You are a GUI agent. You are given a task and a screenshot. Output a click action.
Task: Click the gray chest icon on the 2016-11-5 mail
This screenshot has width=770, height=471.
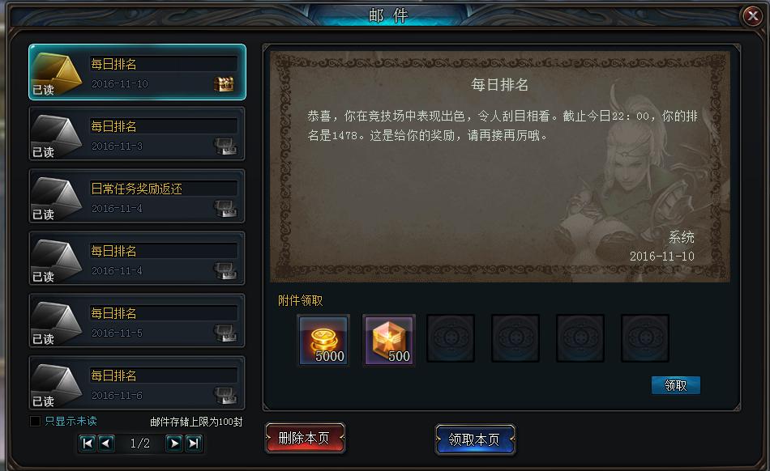tap(225, 333)
